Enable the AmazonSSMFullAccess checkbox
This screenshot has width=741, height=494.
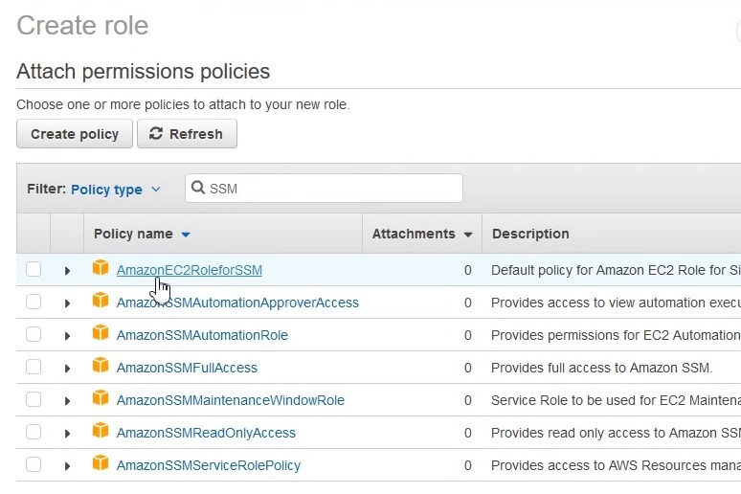34,367
